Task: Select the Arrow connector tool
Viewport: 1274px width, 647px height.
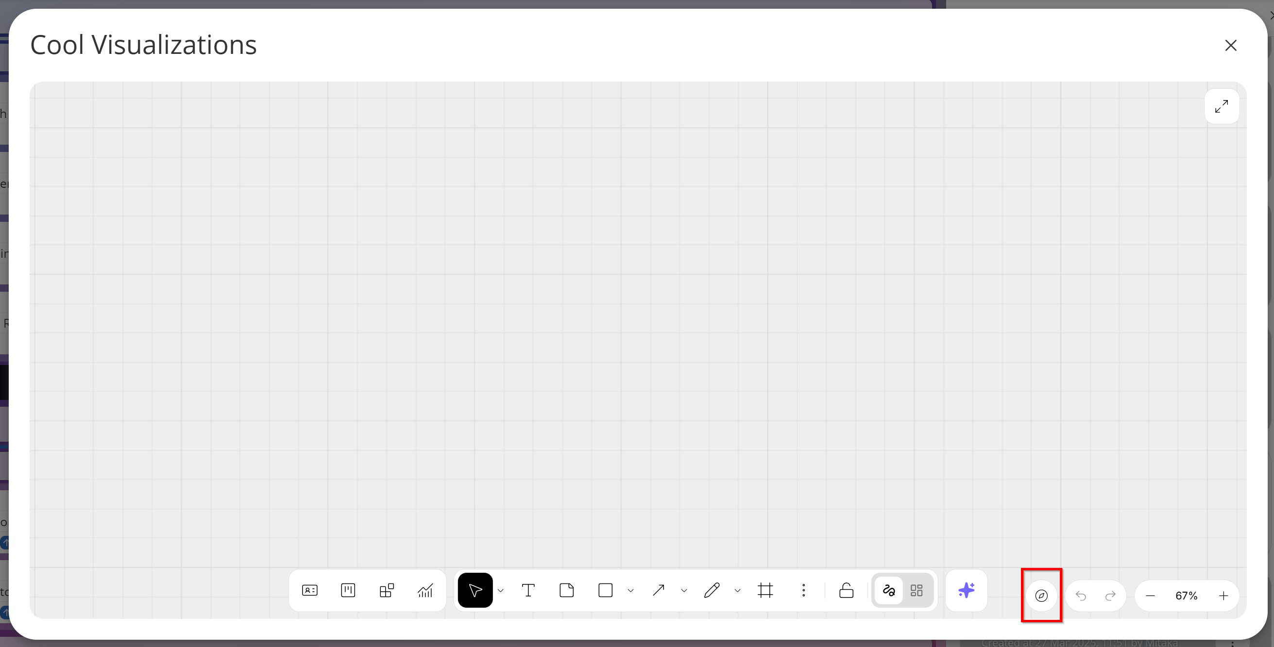Action: (x=658, y=590)
